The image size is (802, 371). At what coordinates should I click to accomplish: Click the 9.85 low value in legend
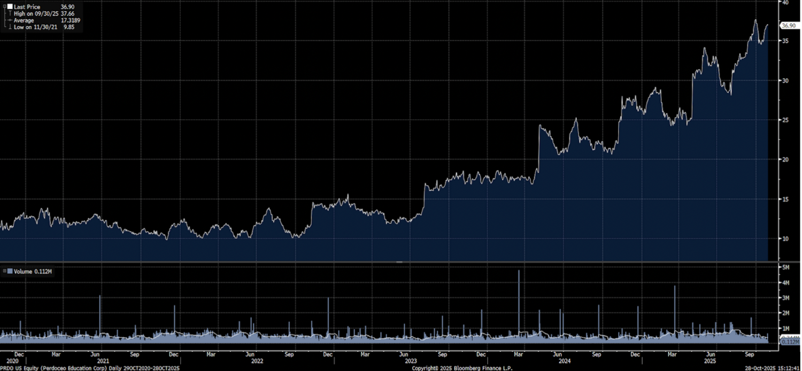pyautogui.click(x=68, y=27)
